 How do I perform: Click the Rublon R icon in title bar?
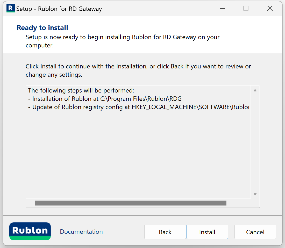pos(11,8)
